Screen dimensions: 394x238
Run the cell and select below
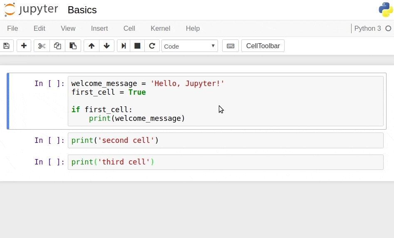click(x=124, y=46)
